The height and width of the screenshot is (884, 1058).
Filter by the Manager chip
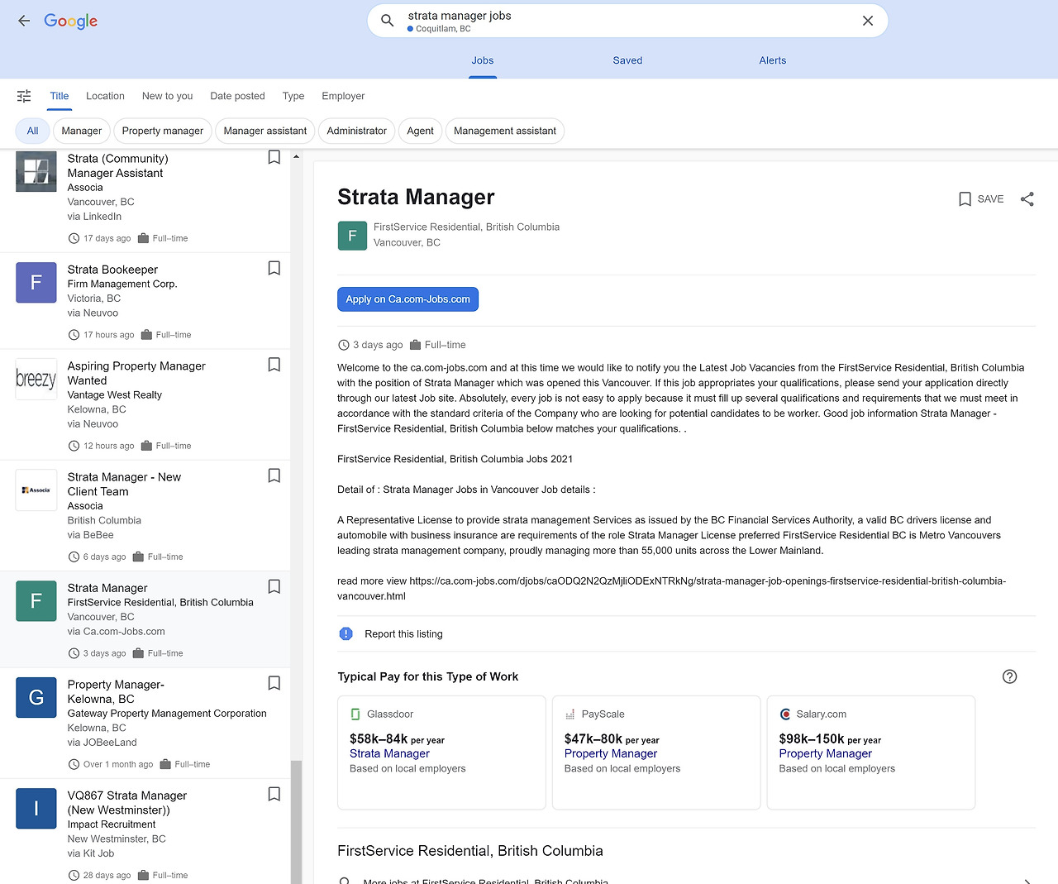tap(82, 131)
